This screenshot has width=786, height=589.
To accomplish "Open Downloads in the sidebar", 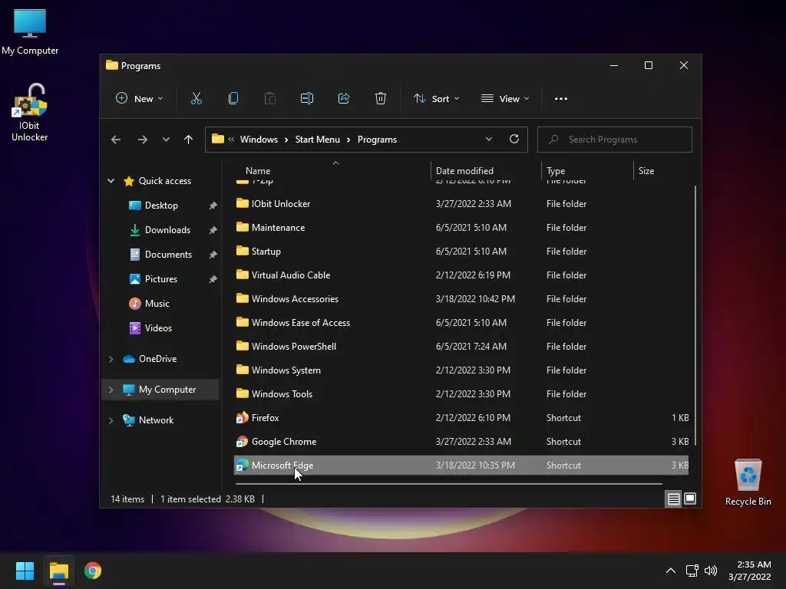I will point(167,230).
